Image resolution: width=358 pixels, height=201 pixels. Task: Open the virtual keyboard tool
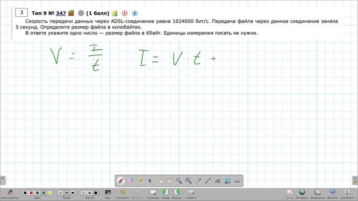tap(237, 181)
